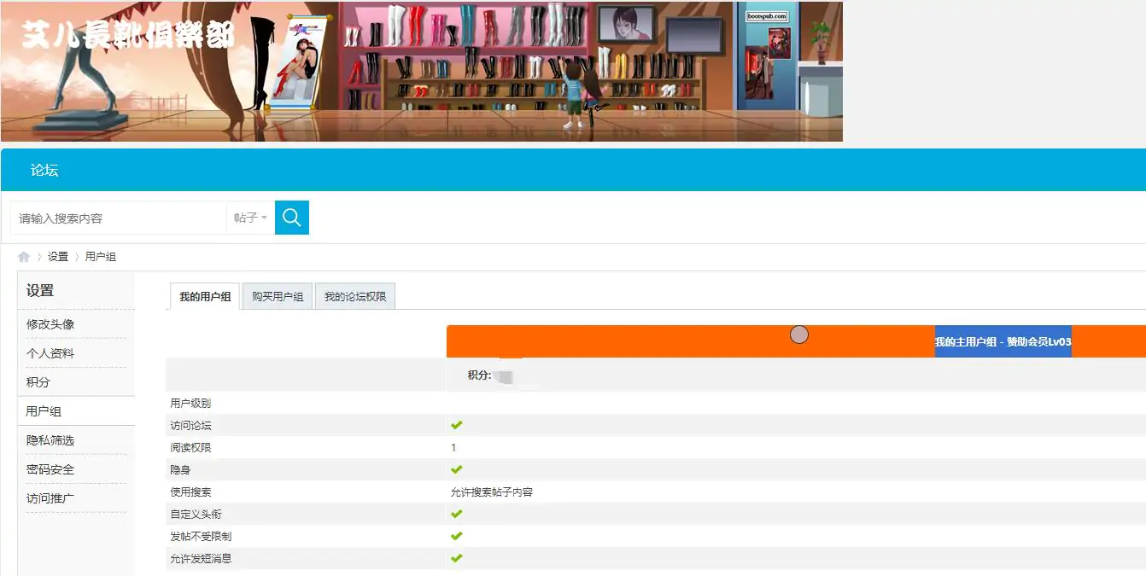Click the 访问论坛 row label
This screenshot has height=576, width=1146.
click(x=190, y=425)
